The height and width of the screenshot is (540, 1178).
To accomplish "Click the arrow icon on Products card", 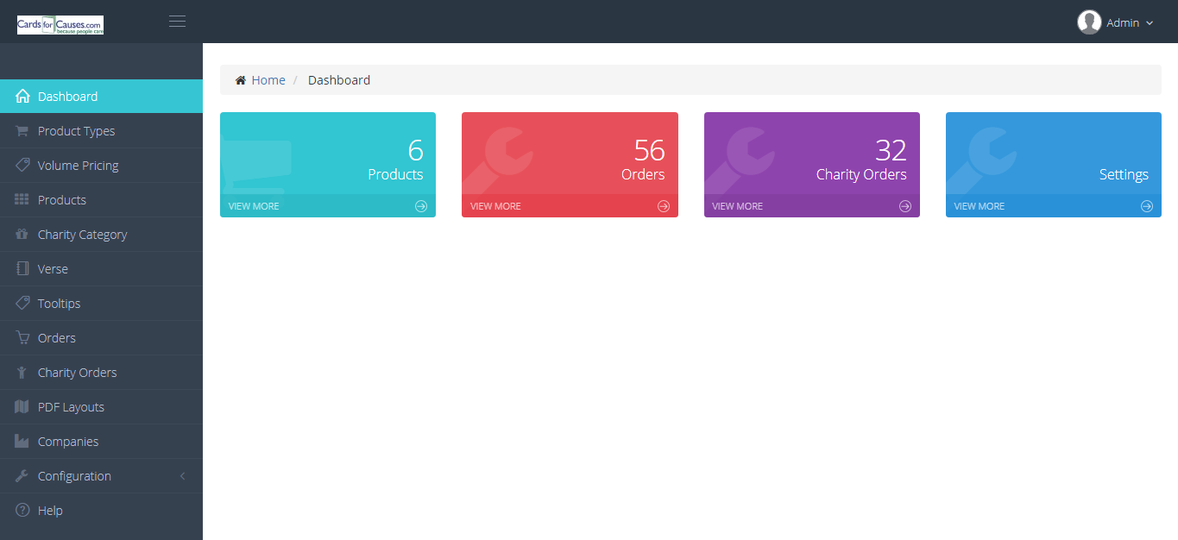I will coord(421,206).
